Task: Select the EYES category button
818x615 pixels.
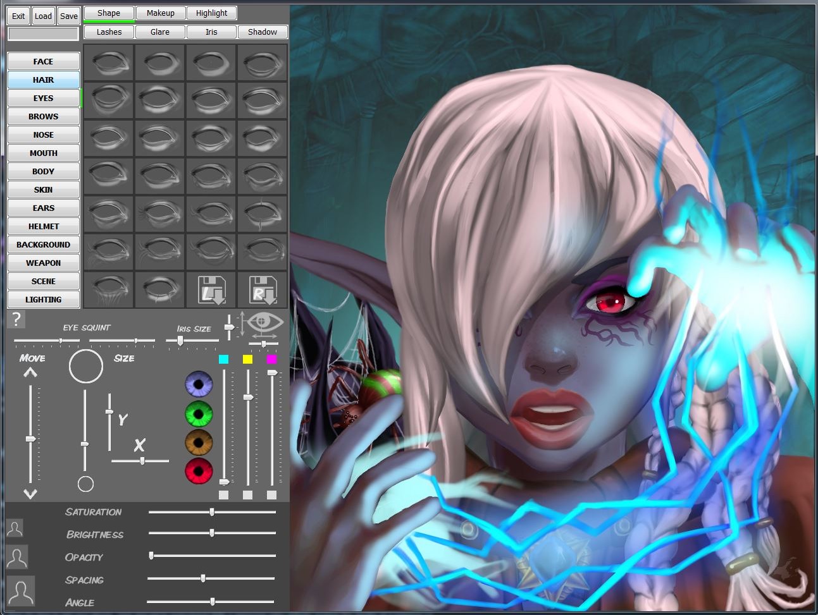Action: [x=42, y=98]
